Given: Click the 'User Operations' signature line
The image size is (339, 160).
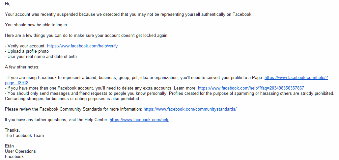Looking at the screenshot, I should [20, 151].
